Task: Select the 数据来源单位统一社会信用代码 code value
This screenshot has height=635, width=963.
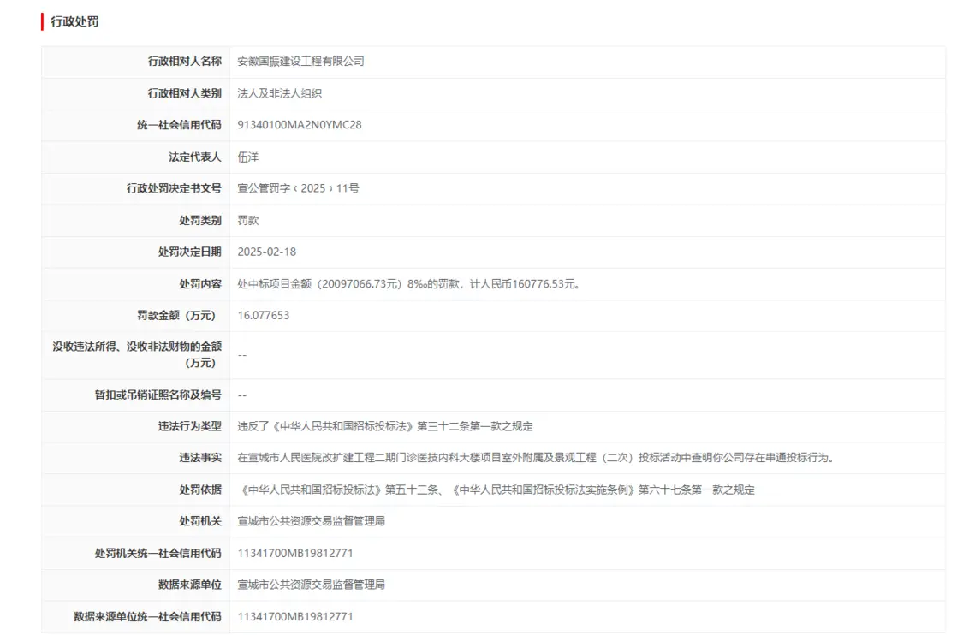Action: [294, 616]
